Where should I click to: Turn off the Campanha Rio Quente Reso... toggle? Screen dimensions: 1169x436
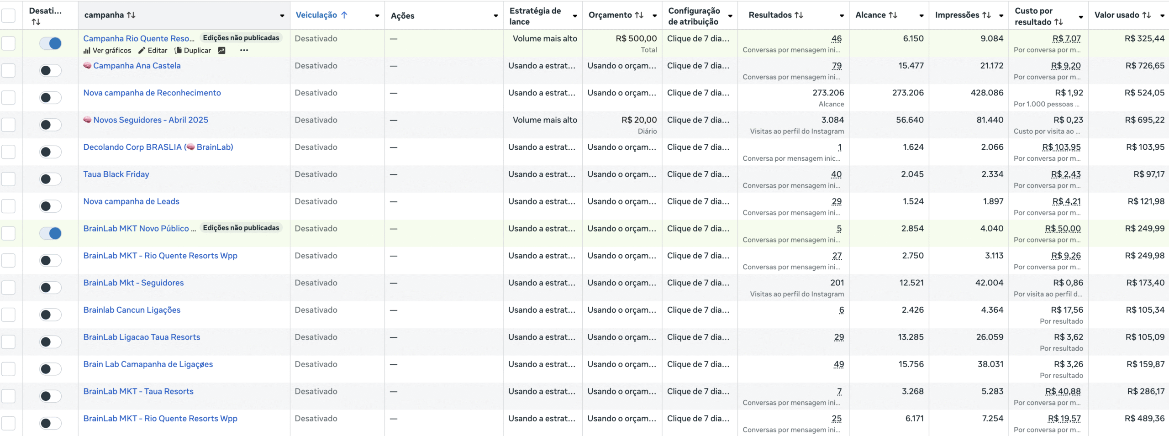[x=50, y=43]
